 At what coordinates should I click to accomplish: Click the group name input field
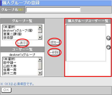pyautogui.click(x=53, y=10)
